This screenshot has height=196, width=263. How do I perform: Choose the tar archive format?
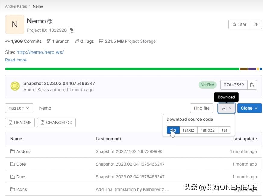[224, 130]
